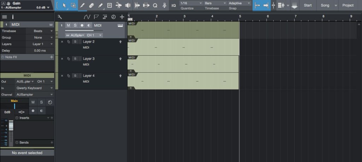
Task: Open the marker track flag icon
Action: point(96,17)
